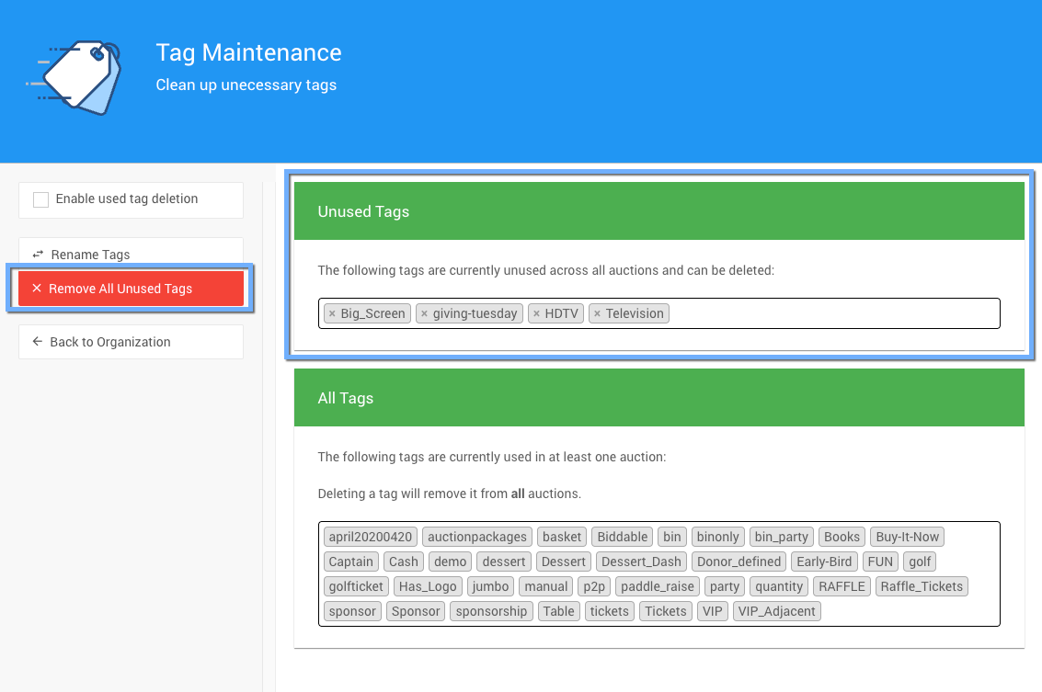Click the Unused Tags green header
Image resolution: width=1042 pixels, height=692 pixels.
tap(658, 211)
